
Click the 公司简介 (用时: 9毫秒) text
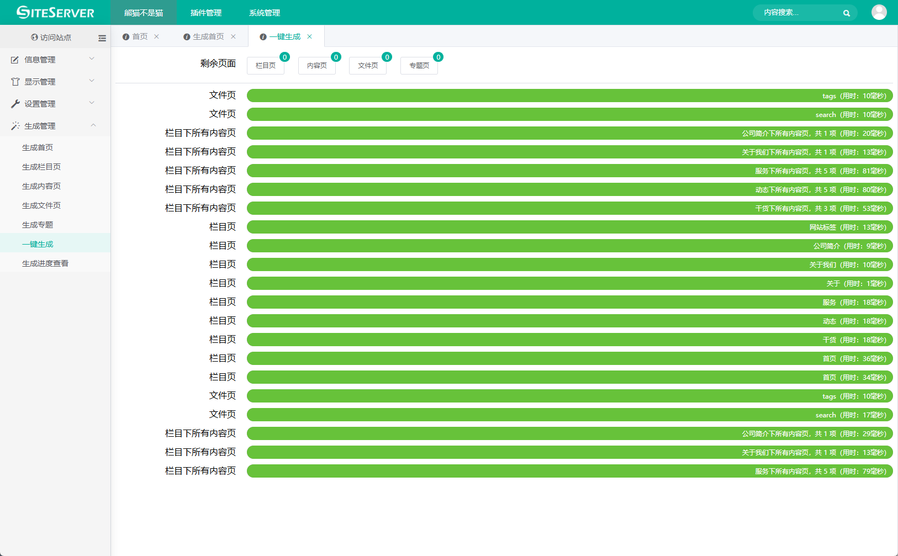[x=849, y=246]
